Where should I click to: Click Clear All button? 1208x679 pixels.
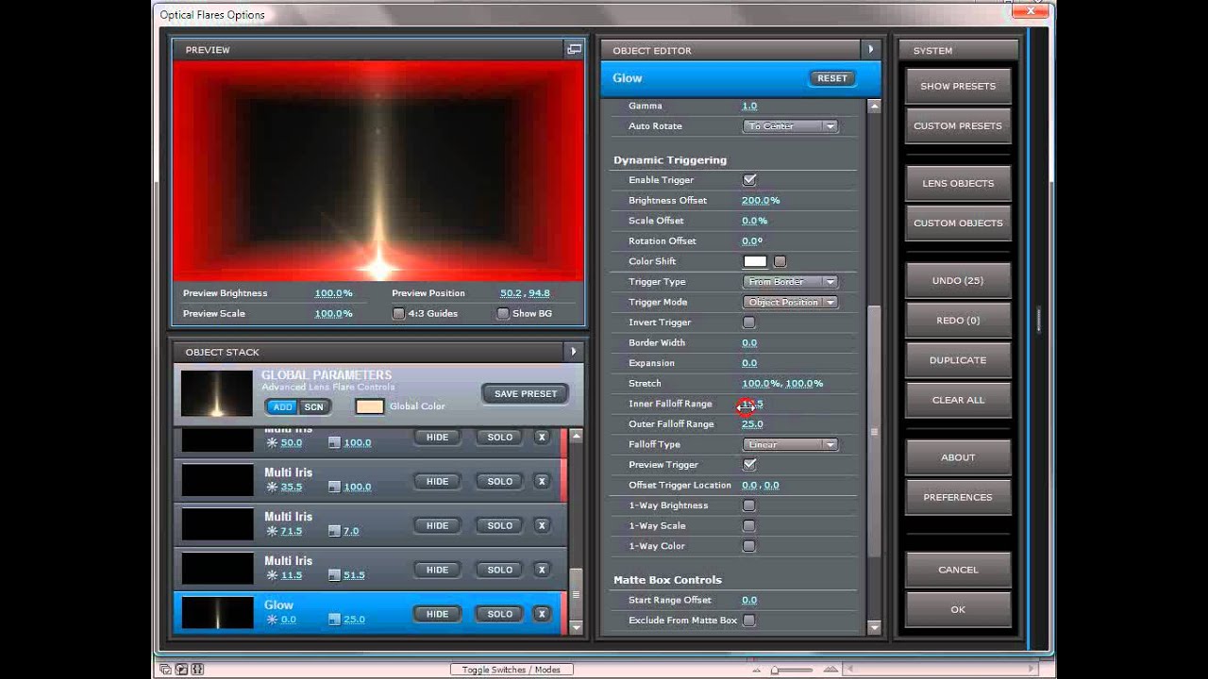tap(958, 400)
